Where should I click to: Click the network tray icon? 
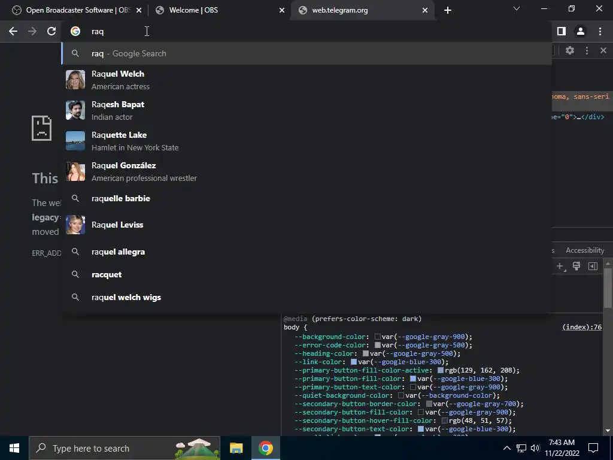coord(521,448)
